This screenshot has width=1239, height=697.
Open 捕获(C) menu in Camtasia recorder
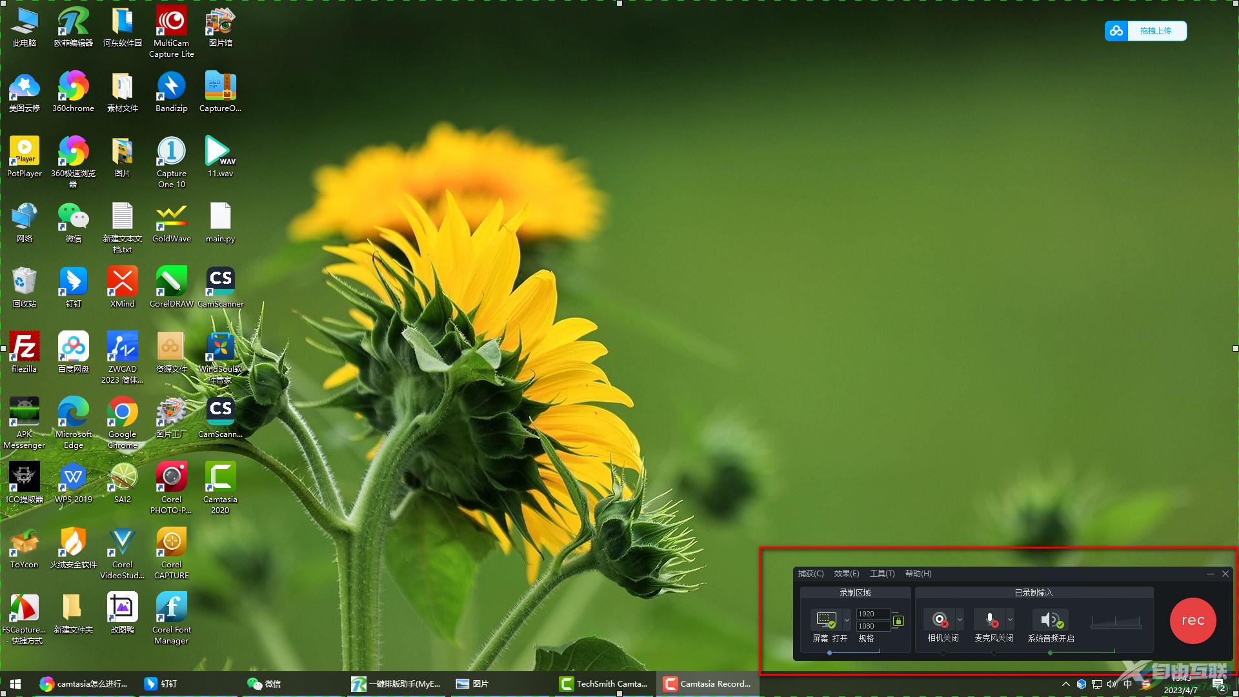810,572
